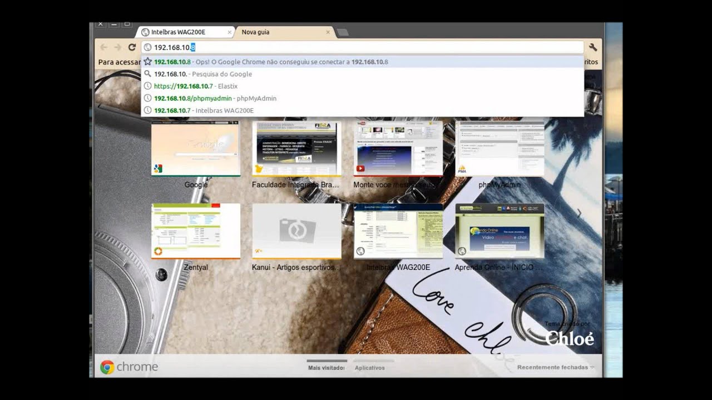Select the 192.168.10.7 Intelbras WAG200E suggestion
This screenshot has width=712, height=400.
(362, 111)
